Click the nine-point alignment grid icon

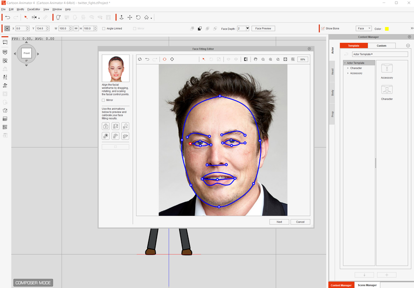pyautogui.click(x=7, y=28)
